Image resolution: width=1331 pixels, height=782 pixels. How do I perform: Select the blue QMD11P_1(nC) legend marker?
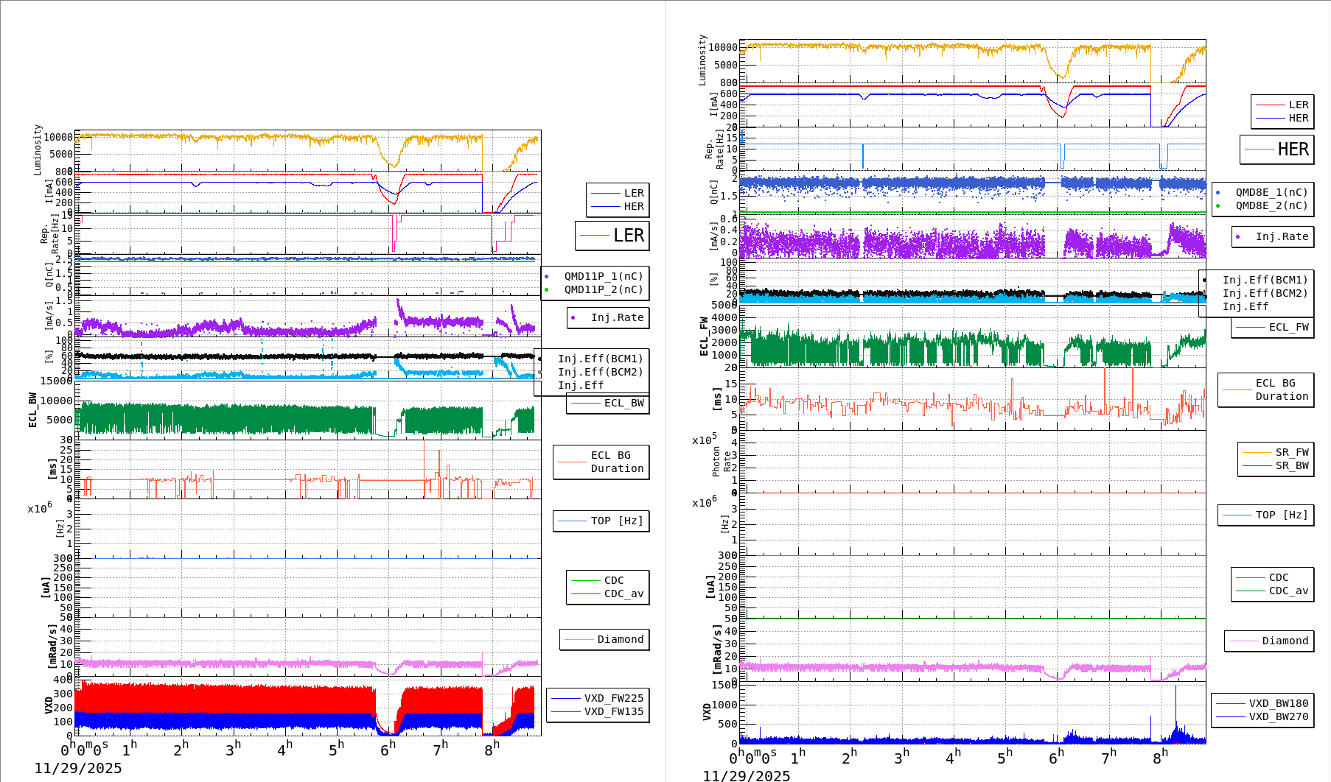[547, 277]
